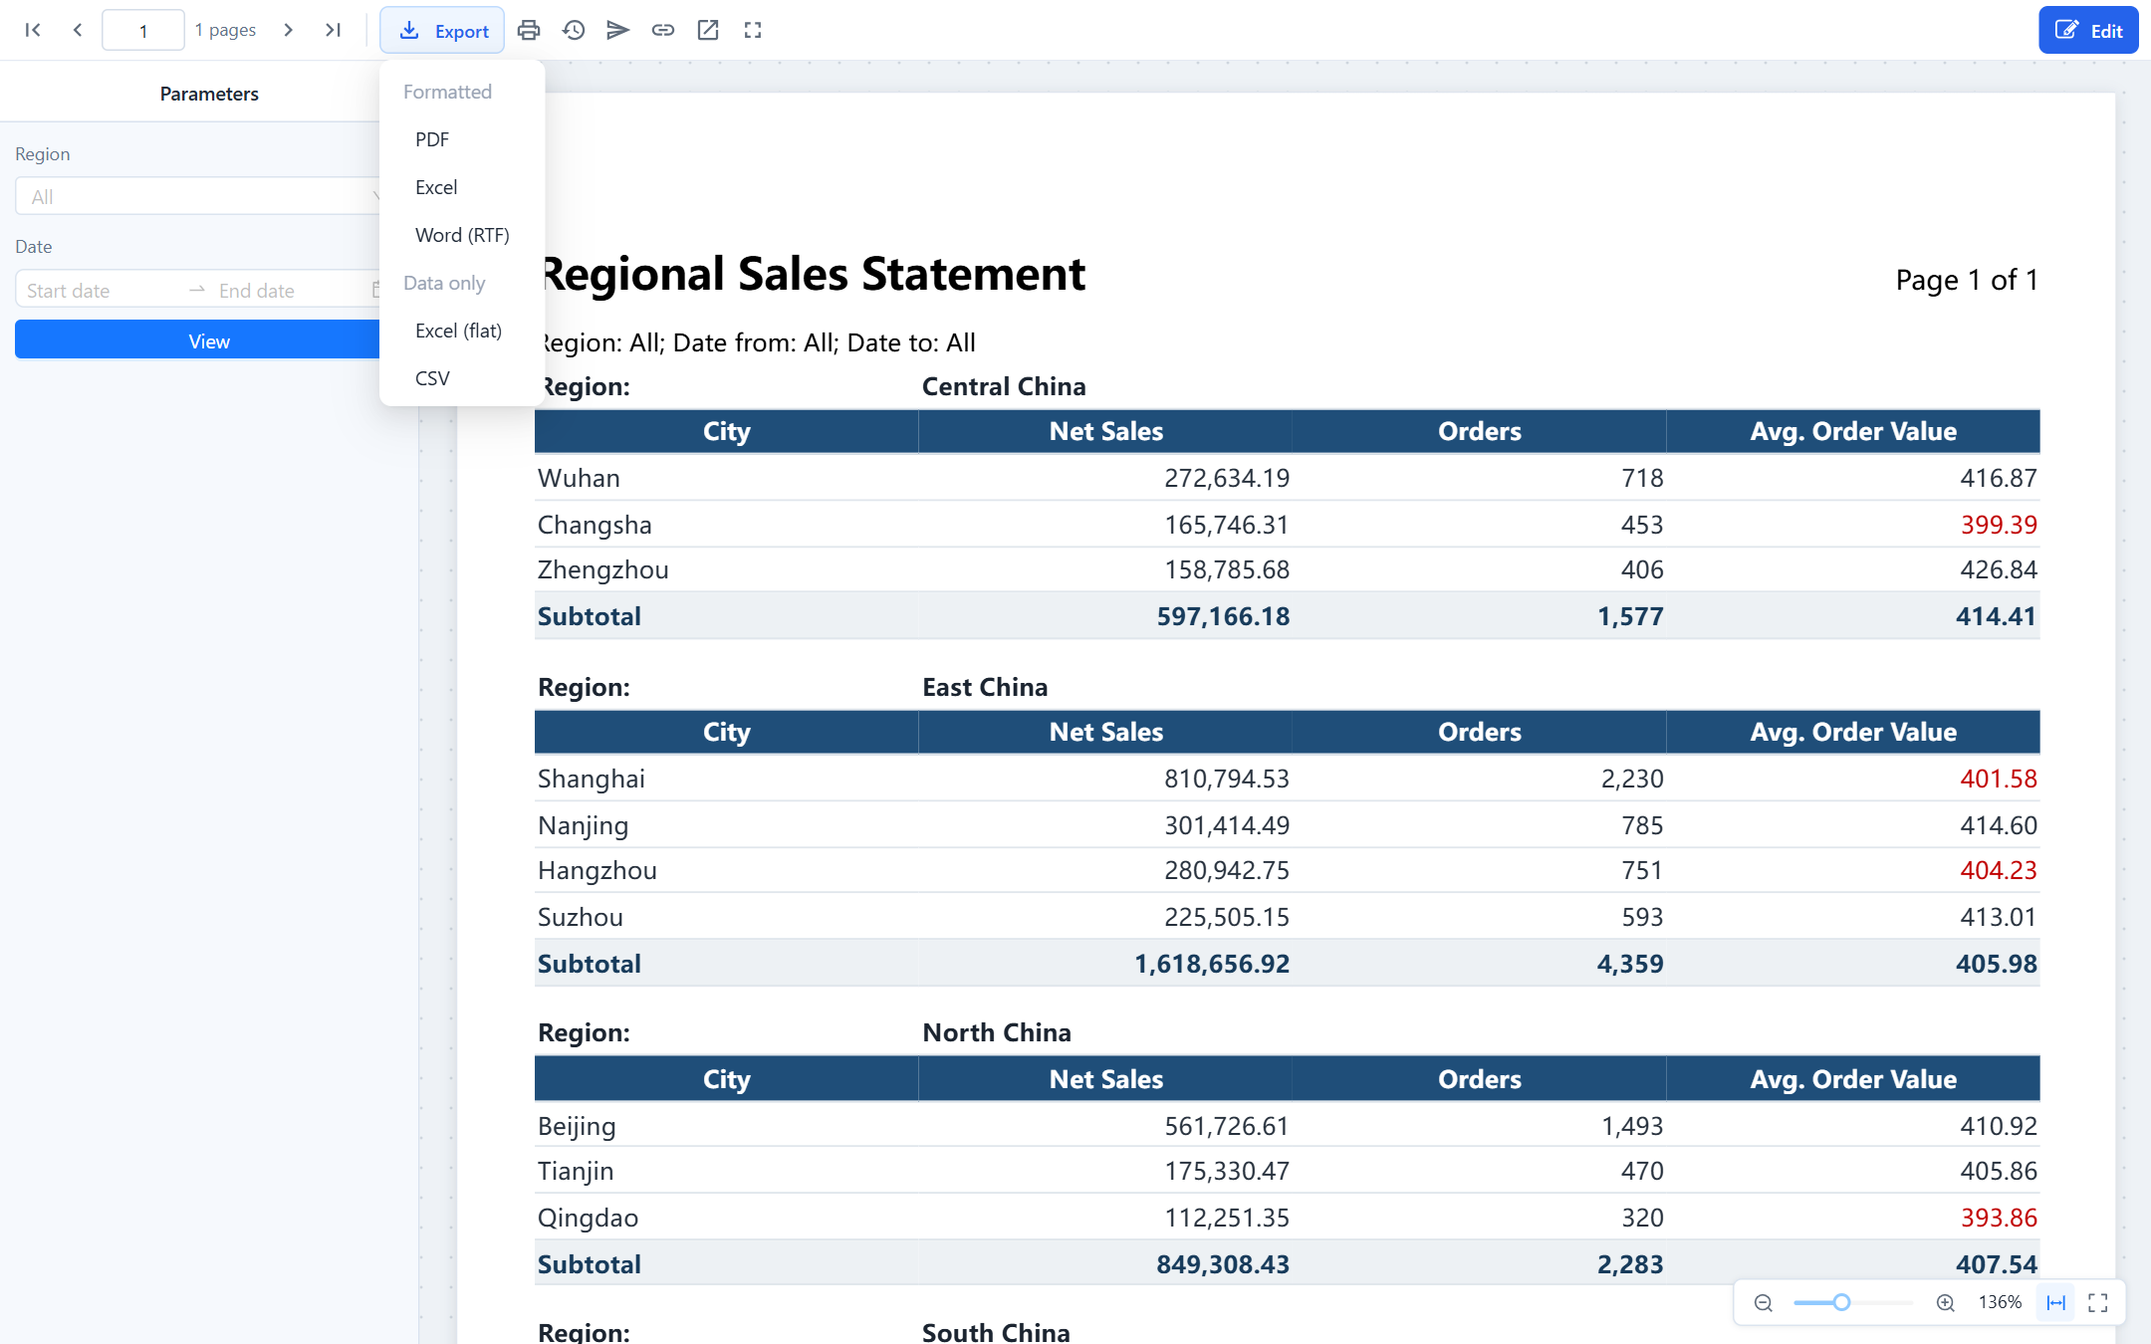Open report in new window icon

coord(708,30)
